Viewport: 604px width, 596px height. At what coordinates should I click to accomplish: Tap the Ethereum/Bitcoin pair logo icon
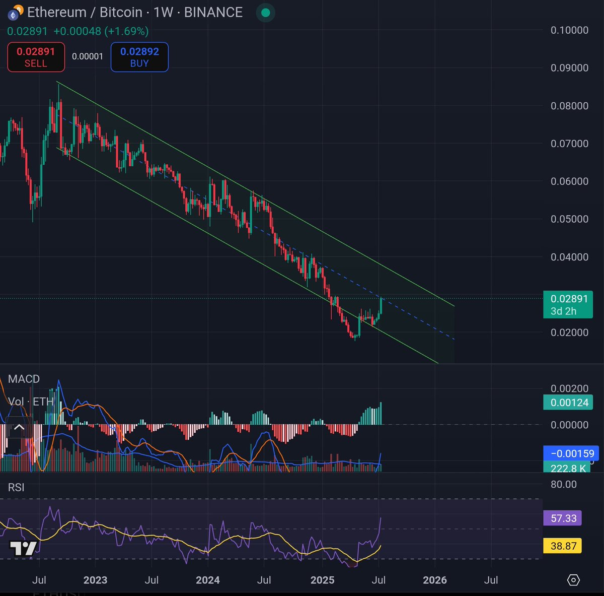(15, 12)
